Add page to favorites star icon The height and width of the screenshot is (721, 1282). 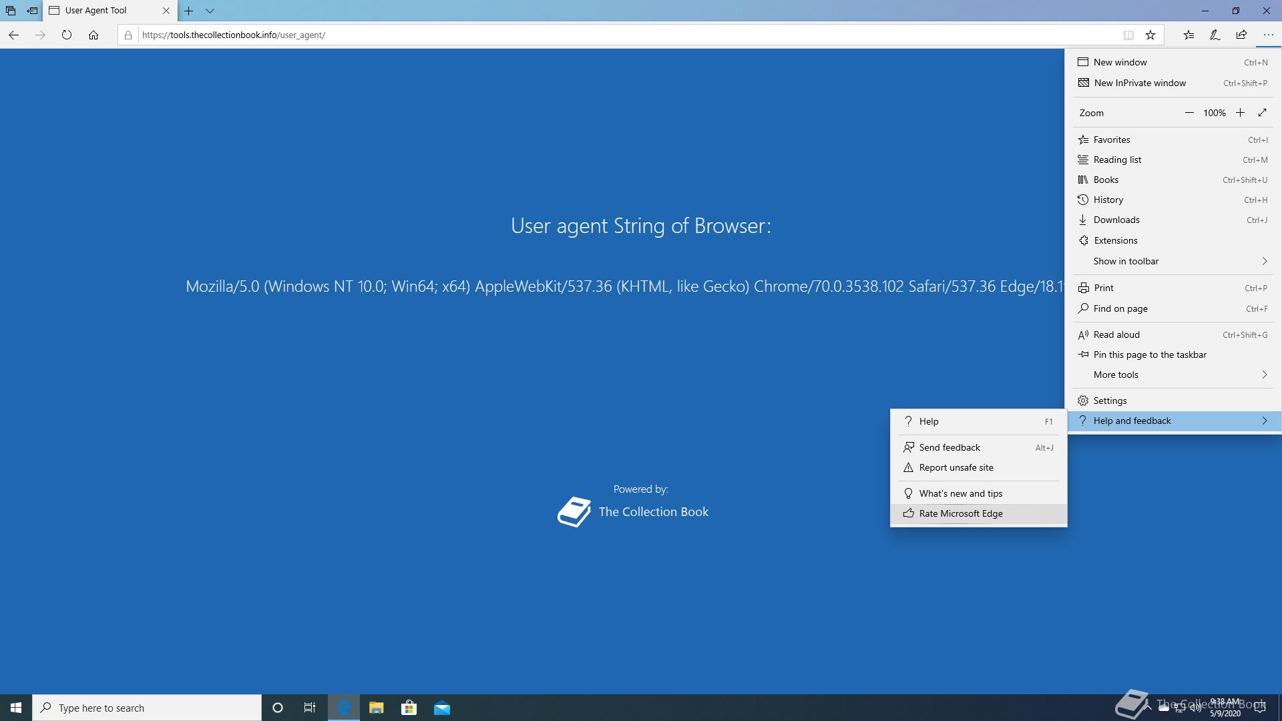click(x=1150, y=35)
